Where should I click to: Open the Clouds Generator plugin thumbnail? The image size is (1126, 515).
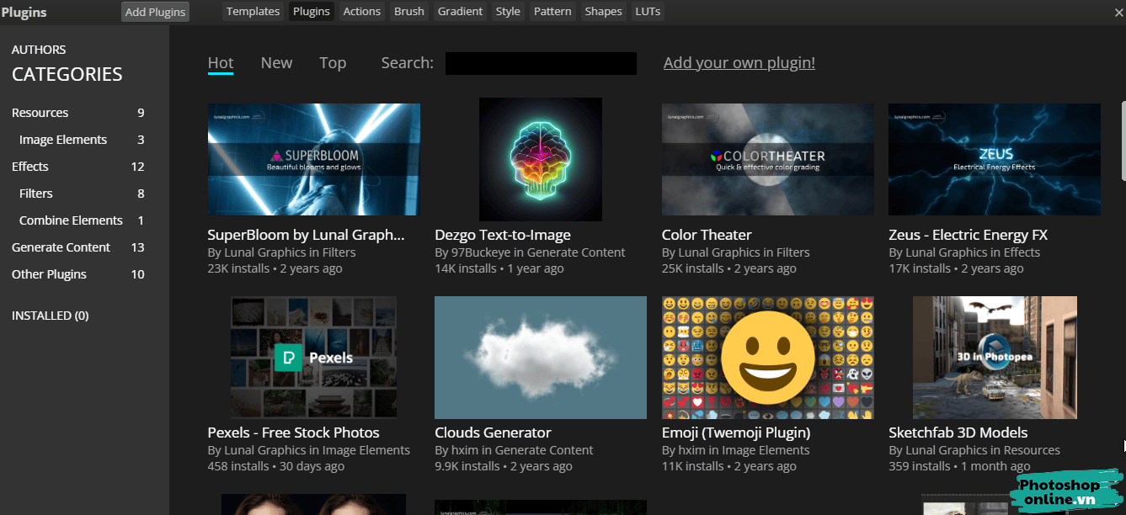click(x=540, y=357)
